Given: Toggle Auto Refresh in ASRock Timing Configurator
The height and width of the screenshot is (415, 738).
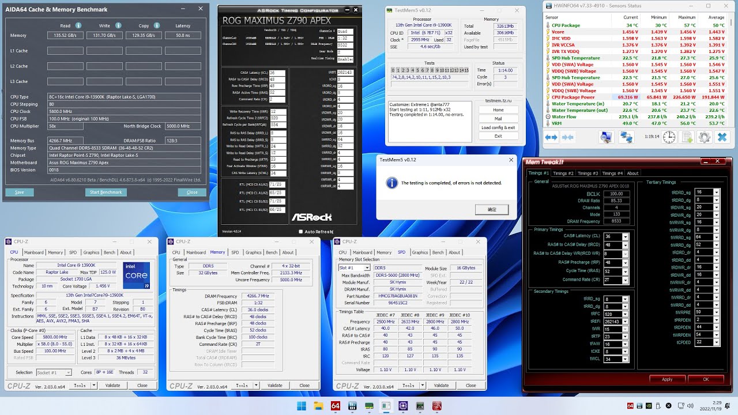Looking at the screenshot, I should 300,232.
